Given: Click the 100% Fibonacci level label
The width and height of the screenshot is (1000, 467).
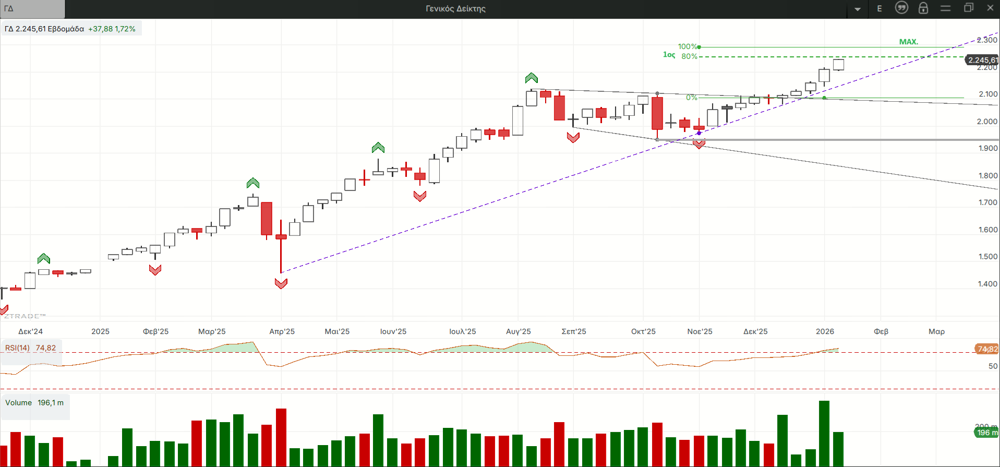Looking at the screenshot, I should (x=687, y=46).
